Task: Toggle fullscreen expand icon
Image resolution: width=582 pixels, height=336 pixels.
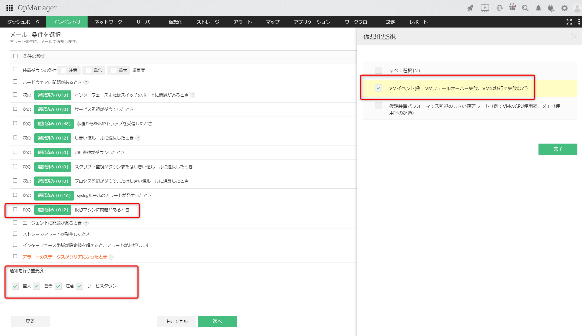Action: [569, 22]
